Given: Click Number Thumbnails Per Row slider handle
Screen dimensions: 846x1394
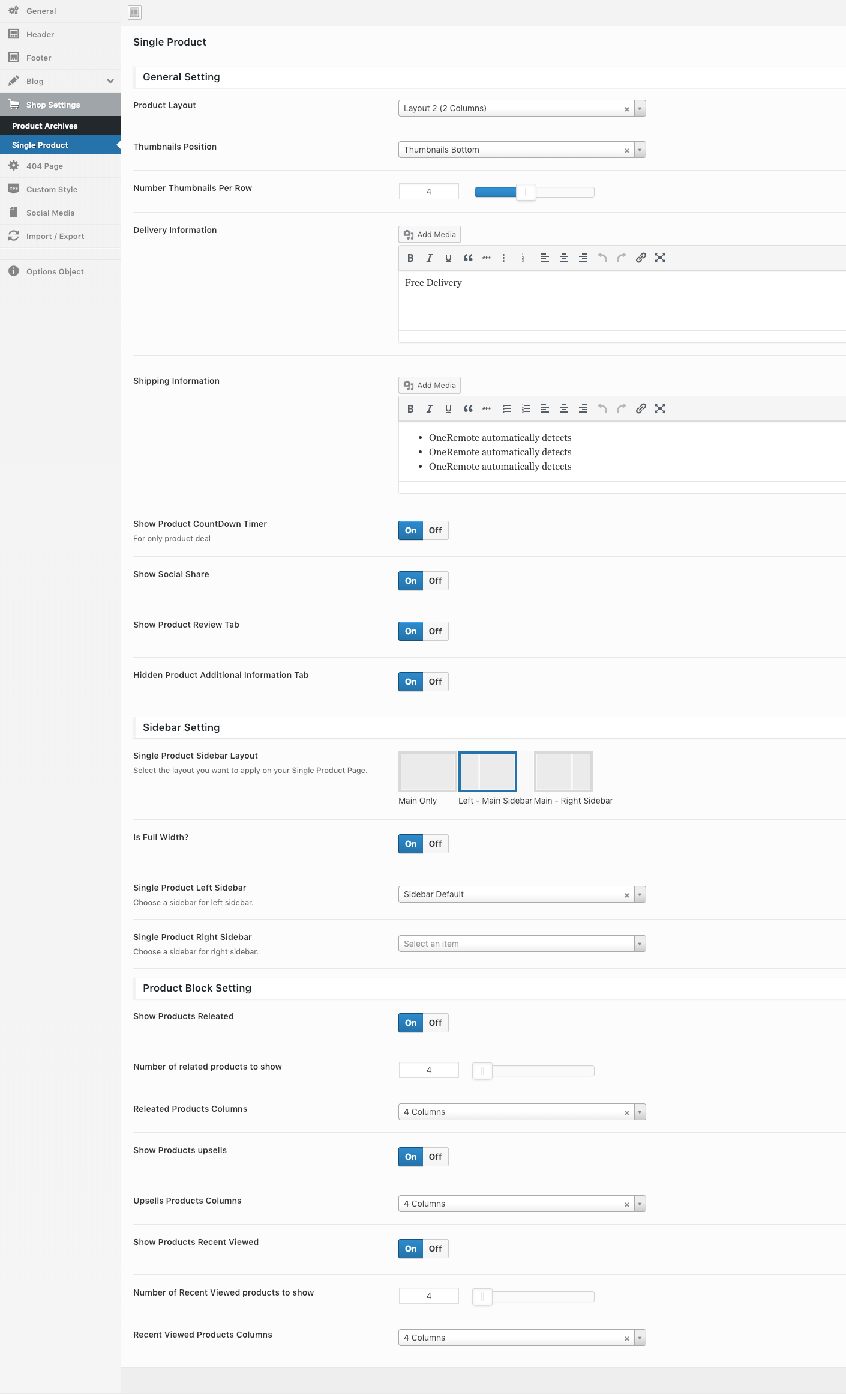Looking at the screenshot, I should point(526,192).
